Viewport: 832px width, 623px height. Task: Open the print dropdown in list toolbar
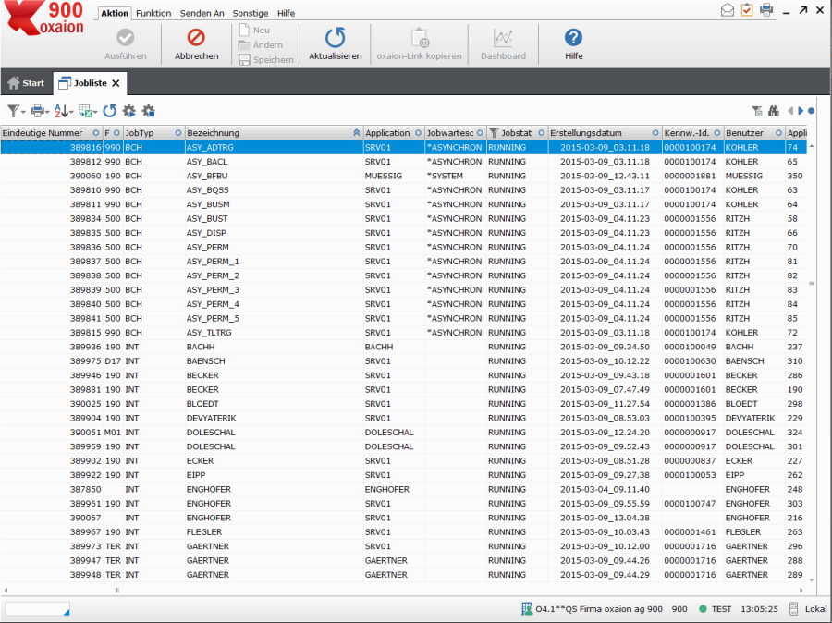[40, 111]
